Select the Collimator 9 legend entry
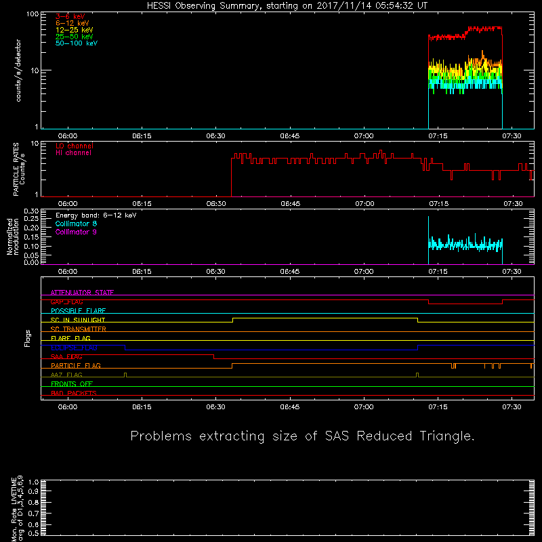542x542 pixels. coord(76,232)
